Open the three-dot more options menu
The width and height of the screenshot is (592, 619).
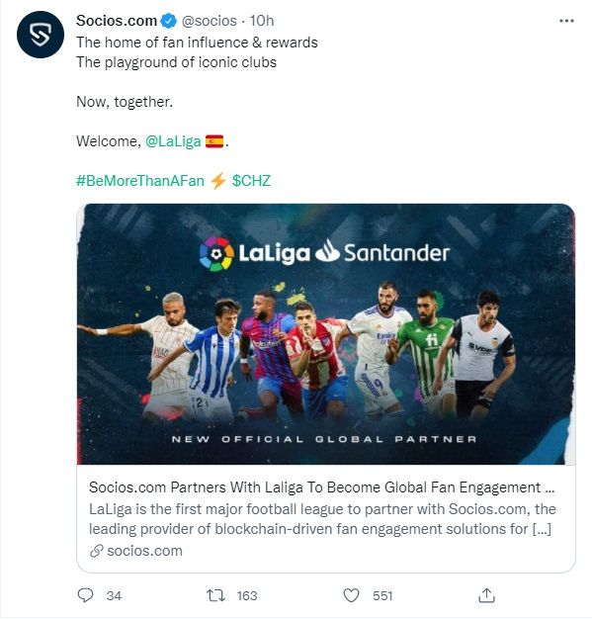(566, 21)
